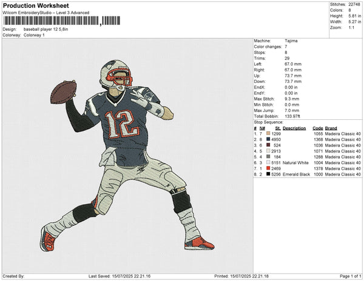Click the 'Description' column header
Image resolution: width=364 pixels, height=281 pixels.
pyautogui.click(x=294, y=128)
